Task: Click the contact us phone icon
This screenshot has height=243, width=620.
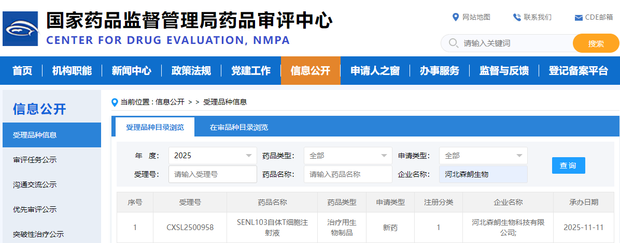Action: [x=517, y=17]
